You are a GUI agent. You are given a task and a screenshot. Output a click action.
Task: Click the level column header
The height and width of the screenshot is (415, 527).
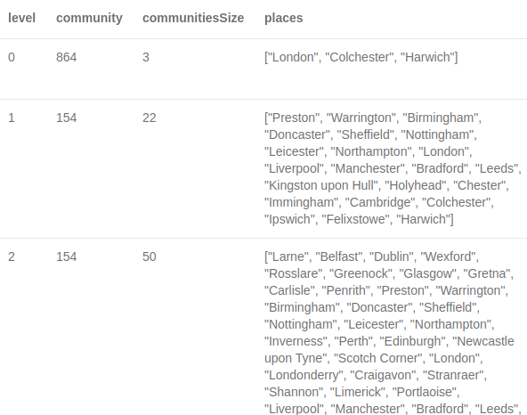(21, 18)
